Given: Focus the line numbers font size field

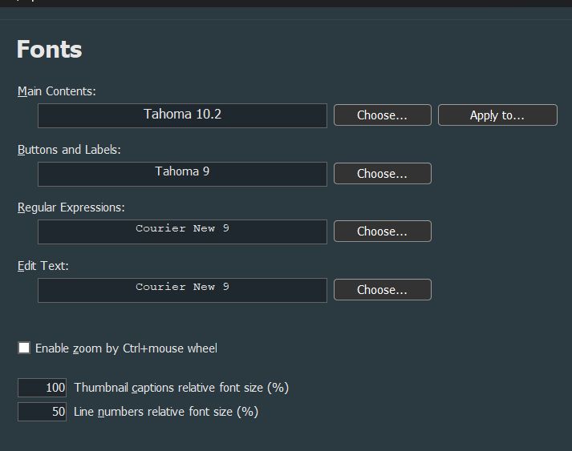Looking at the screenshot, I should pyautogui.click(x=43, y=412).
